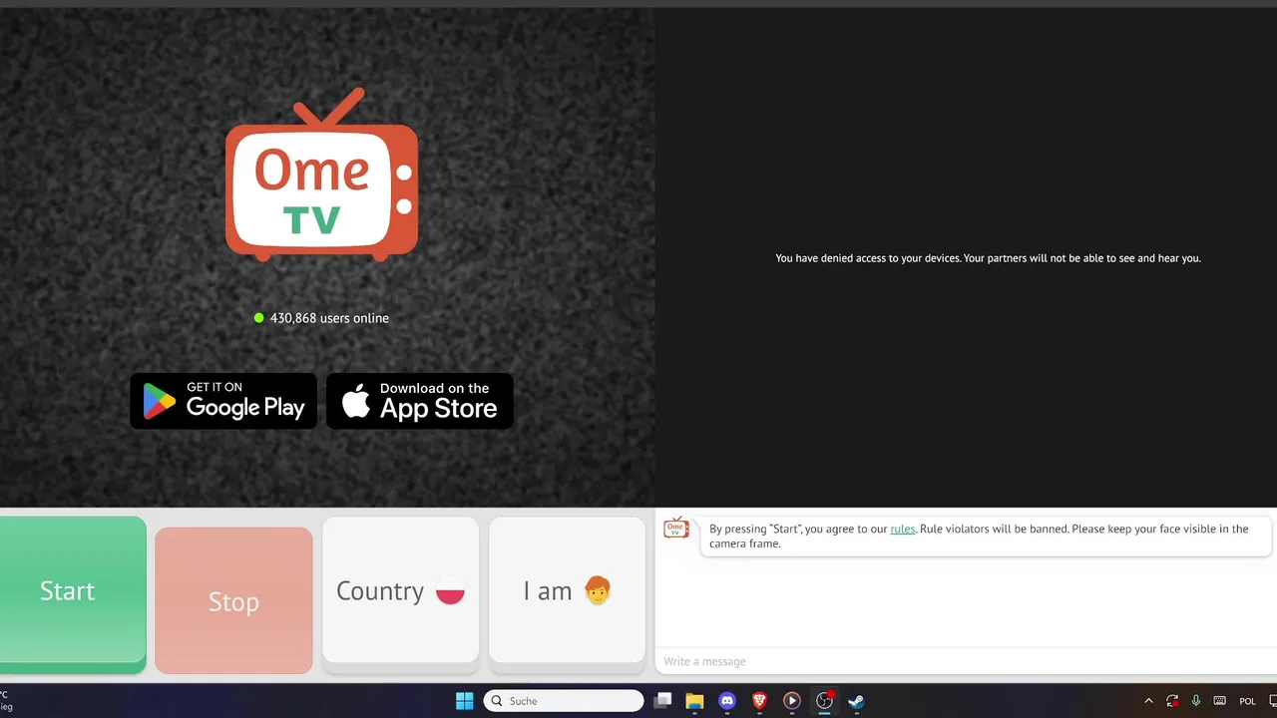Click the sync update tray icon

(x=1172, y=701)
